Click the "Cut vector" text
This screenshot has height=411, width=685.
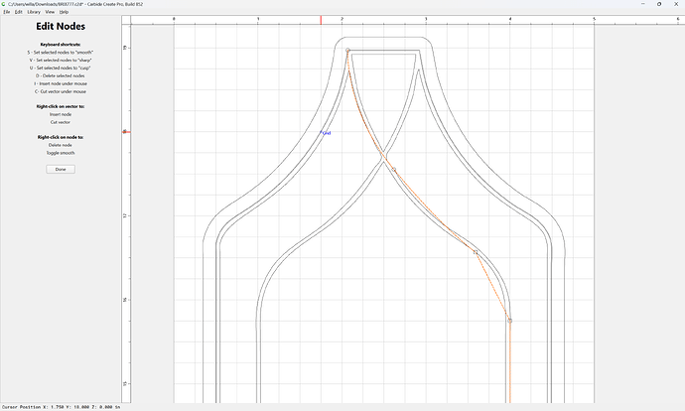(61, 122)
